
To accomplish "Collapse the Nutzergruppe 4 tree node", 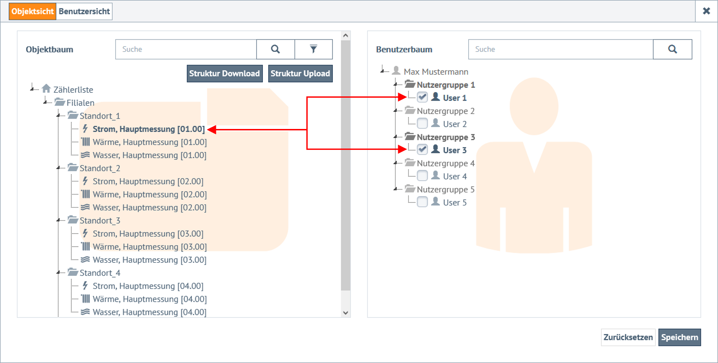I will coord(396,163).
